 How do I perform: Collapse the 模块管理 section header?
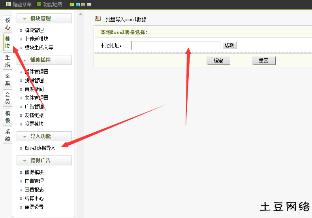pos(44,19)
